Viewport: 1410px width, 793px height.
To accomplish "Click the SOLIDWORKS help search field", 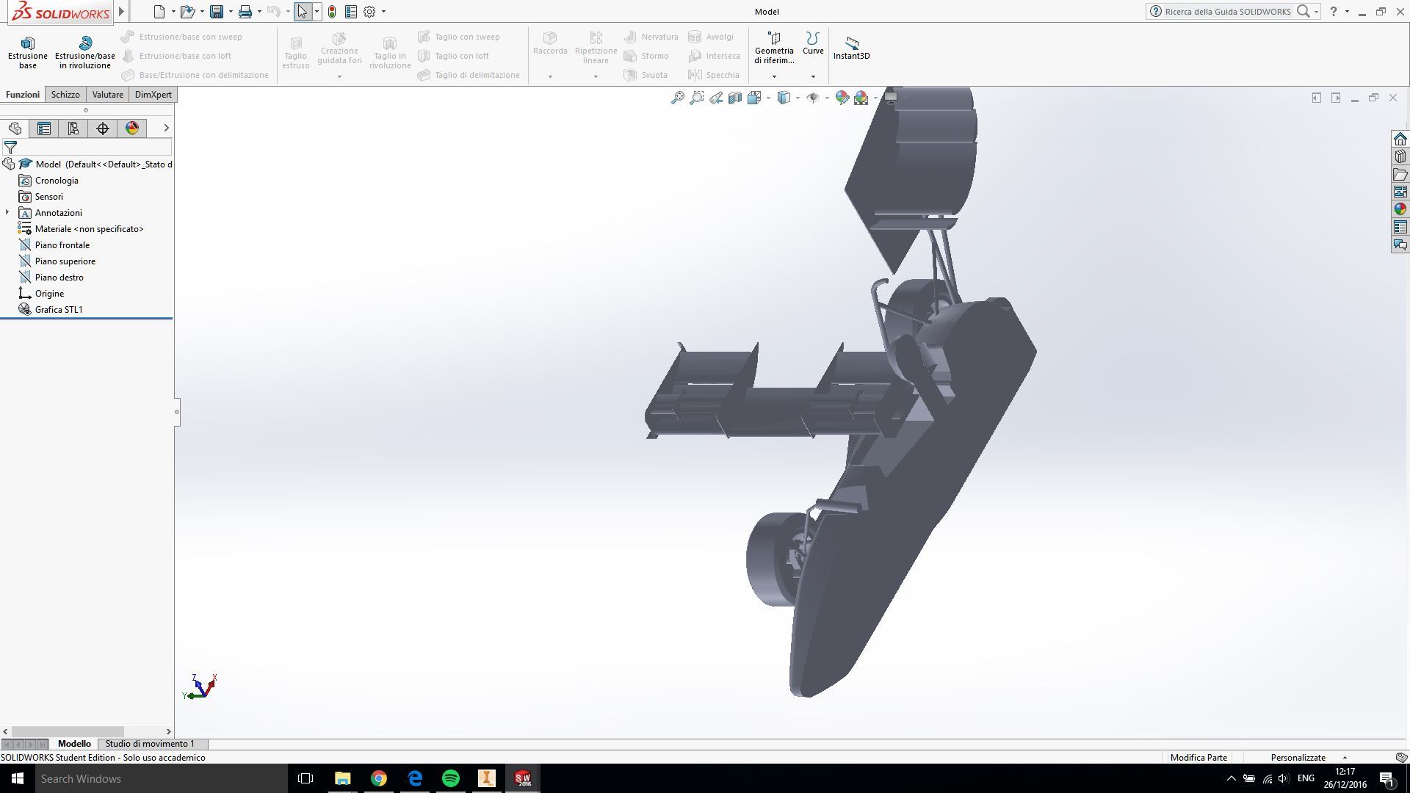I will click(x=1227, y=12).
